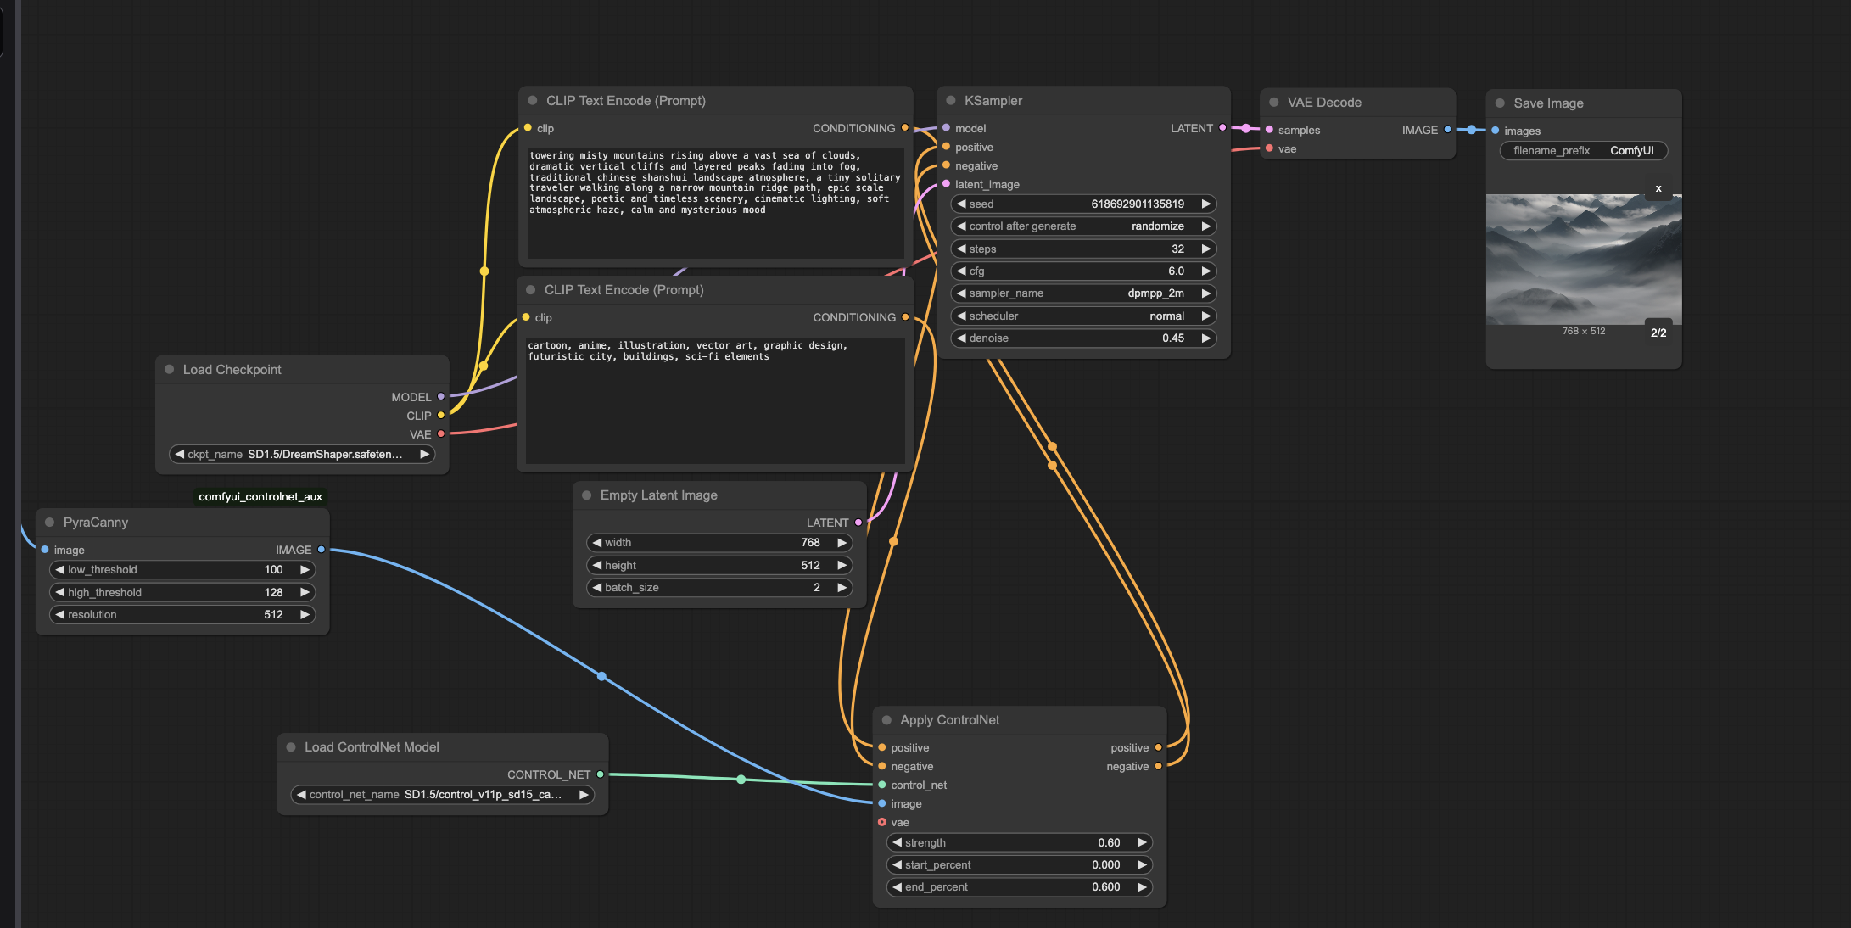The height and width of the screenshot is (928, 1851).
Task: Close the Save Image preview with the x
Action: (1658, 188)
